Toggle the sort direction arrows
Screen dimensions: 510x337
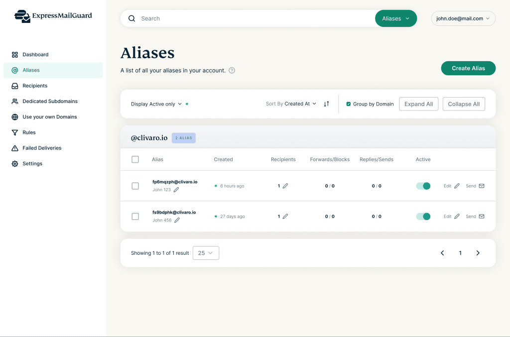coord(327,104)
